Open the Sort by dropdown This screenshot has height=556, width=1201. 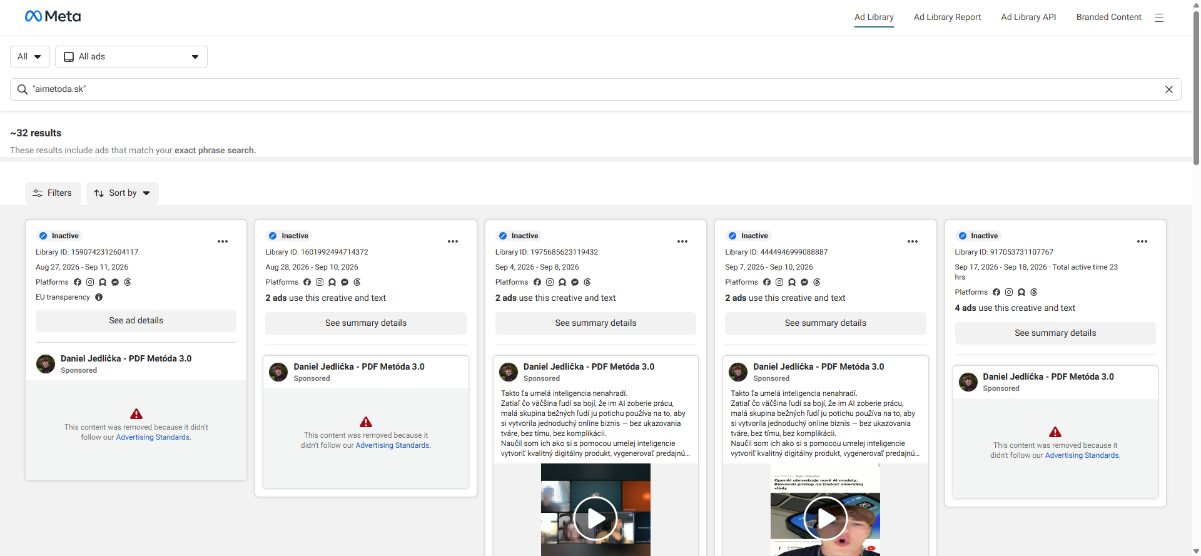pyautogui.click(x=123, y=193)
